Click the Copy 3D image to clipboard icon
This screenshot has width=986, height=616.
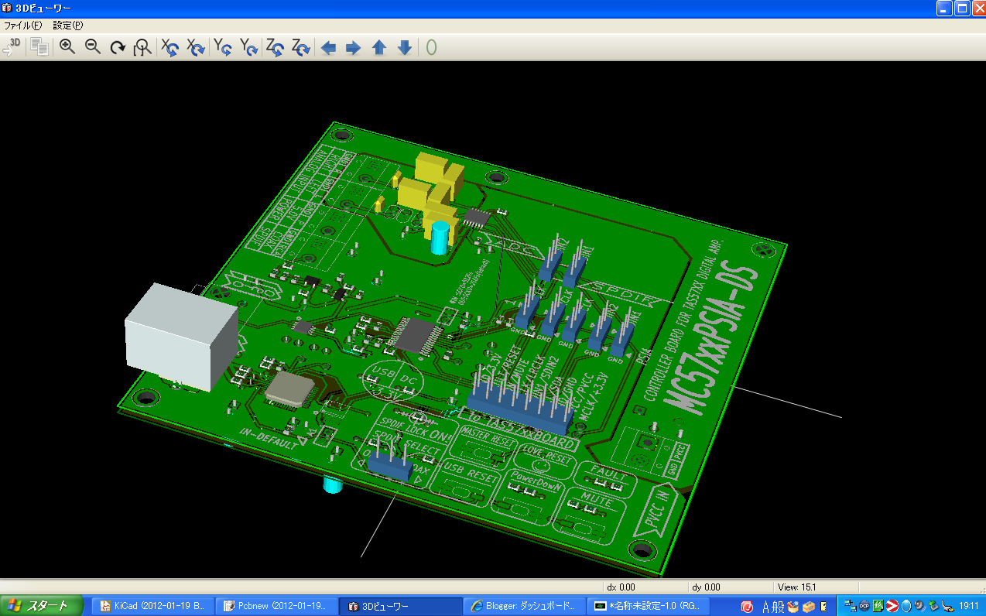point(39,47)
